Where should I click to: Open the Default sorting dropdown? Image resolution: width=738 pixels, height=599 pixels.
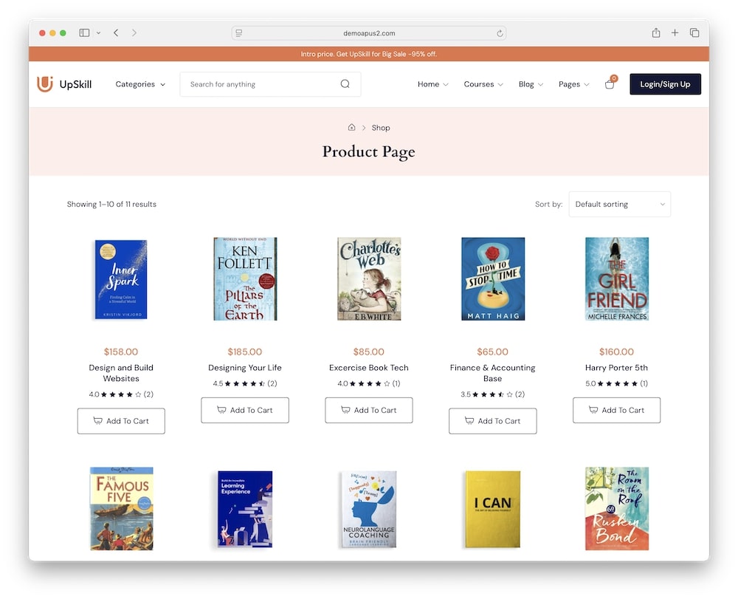tap(619, 204)
